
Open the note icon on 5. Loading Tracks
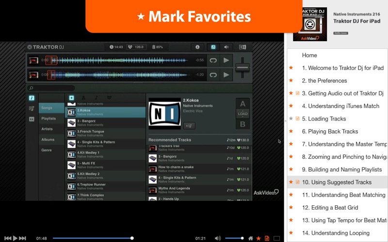coord(298,119)
